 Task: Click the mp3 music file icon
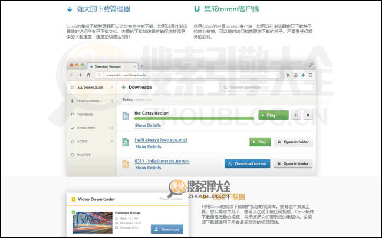tap(126, 142)
